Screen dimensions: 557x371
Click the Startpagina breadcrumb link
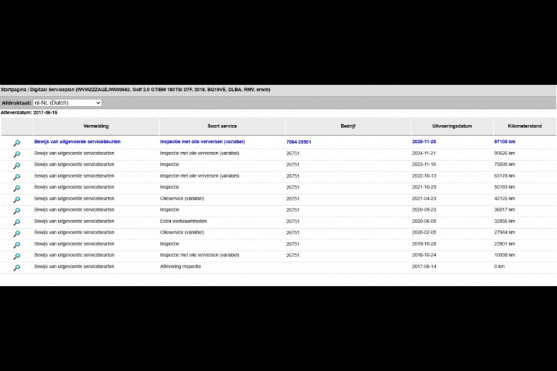tap(13, 90)
